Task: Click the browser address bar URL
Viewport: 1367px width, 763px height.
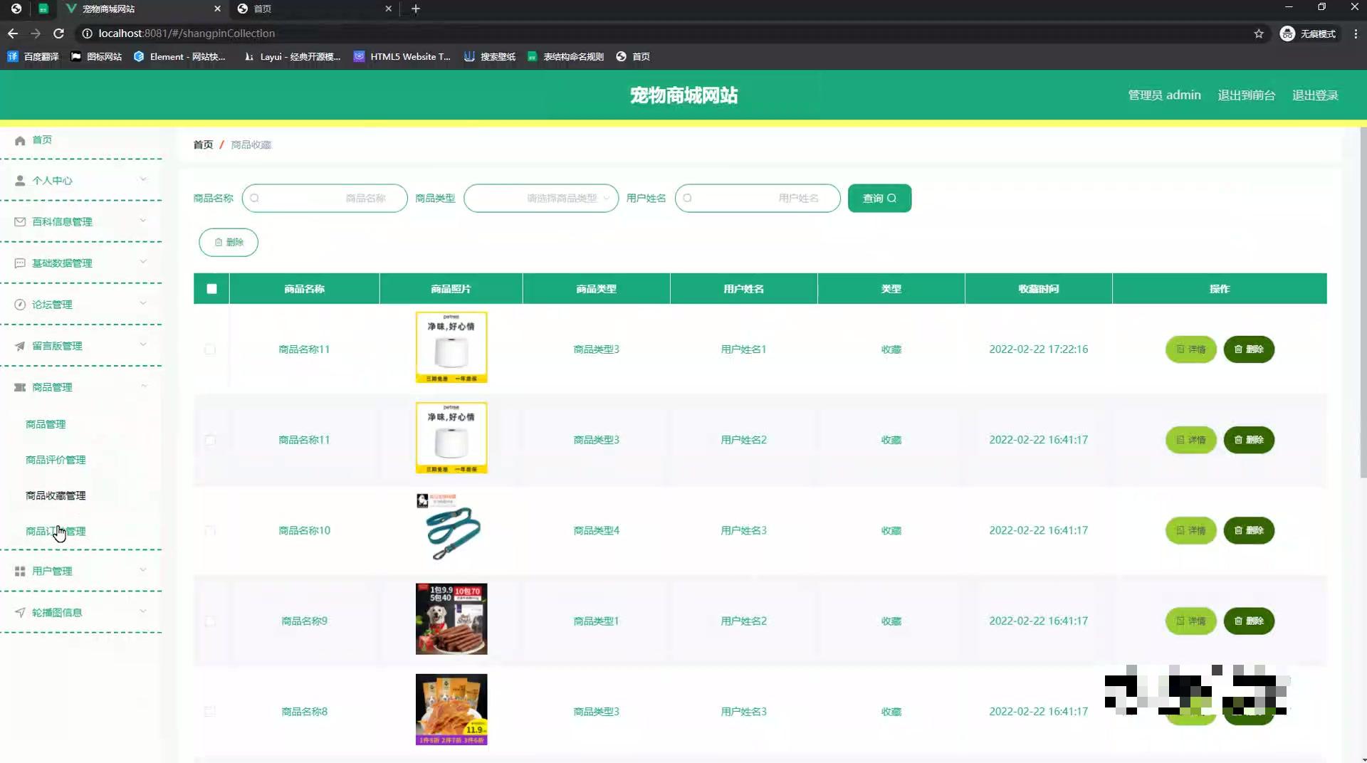Action: [187, 33]
